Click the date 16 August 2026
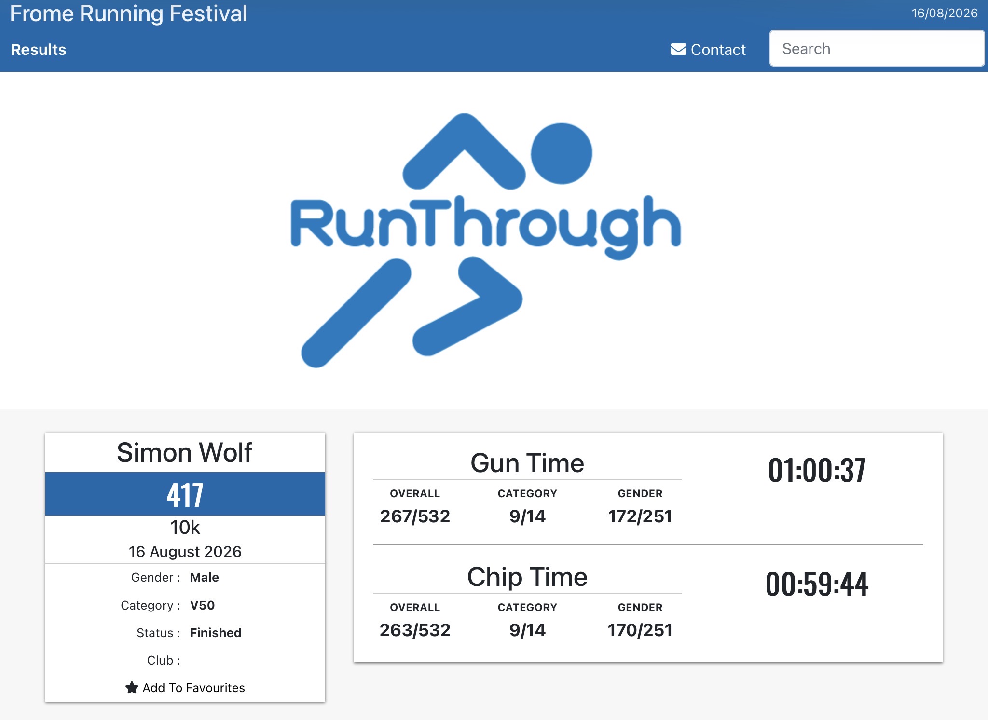988x720 pixels. tap(185, 551)
